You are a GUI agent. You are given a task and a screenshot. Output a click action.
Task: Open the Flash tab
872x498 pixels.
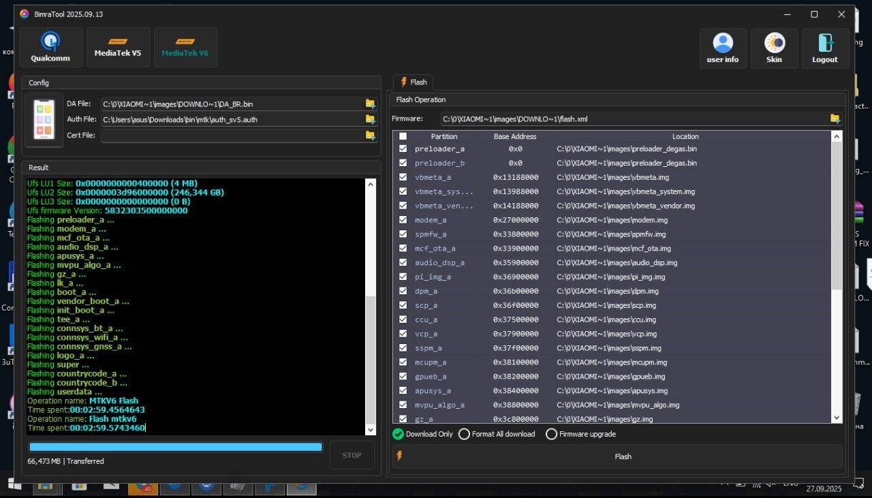(x=413, y=82)
